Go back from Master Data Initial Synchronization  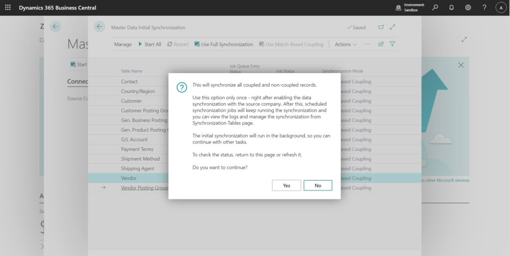pyautogui.click(x=100, y=27)
